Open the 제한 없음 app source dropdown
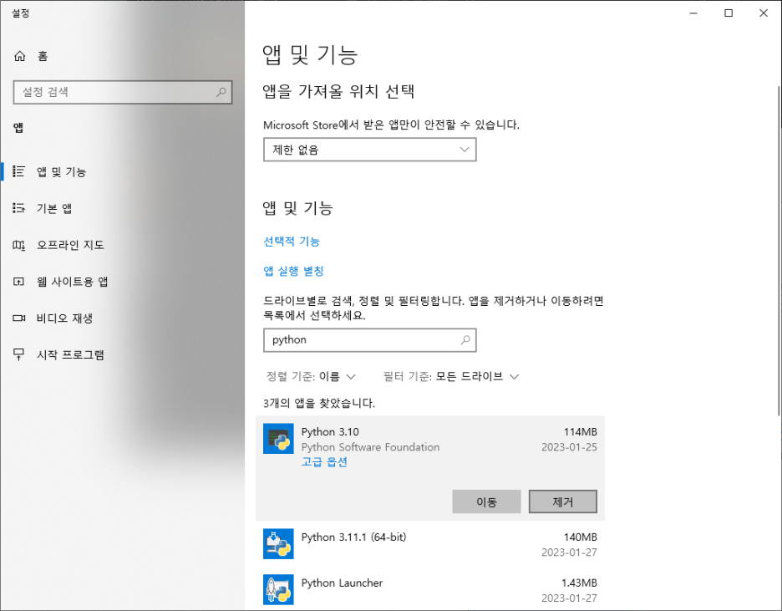The height and width of the screenshot is (611, 782). 369,150
